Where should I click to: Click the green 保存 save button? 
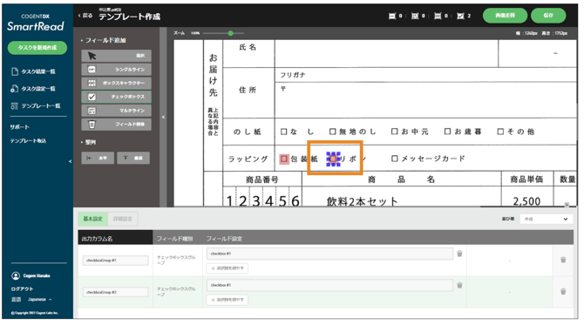coord(548,16)
